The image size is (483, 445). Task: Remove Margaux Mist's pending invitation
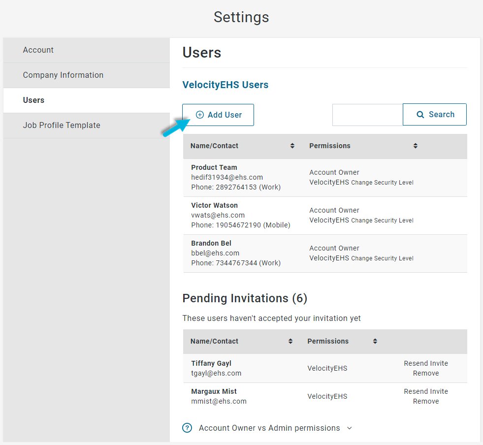coord(426,401)
